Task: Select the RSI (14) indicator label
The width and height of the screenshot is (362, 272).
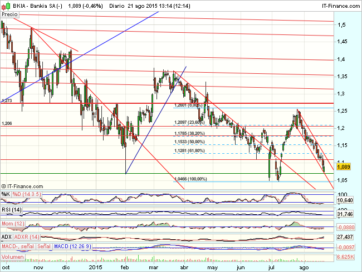Action: pyautogui.click(x=11, y=209)
